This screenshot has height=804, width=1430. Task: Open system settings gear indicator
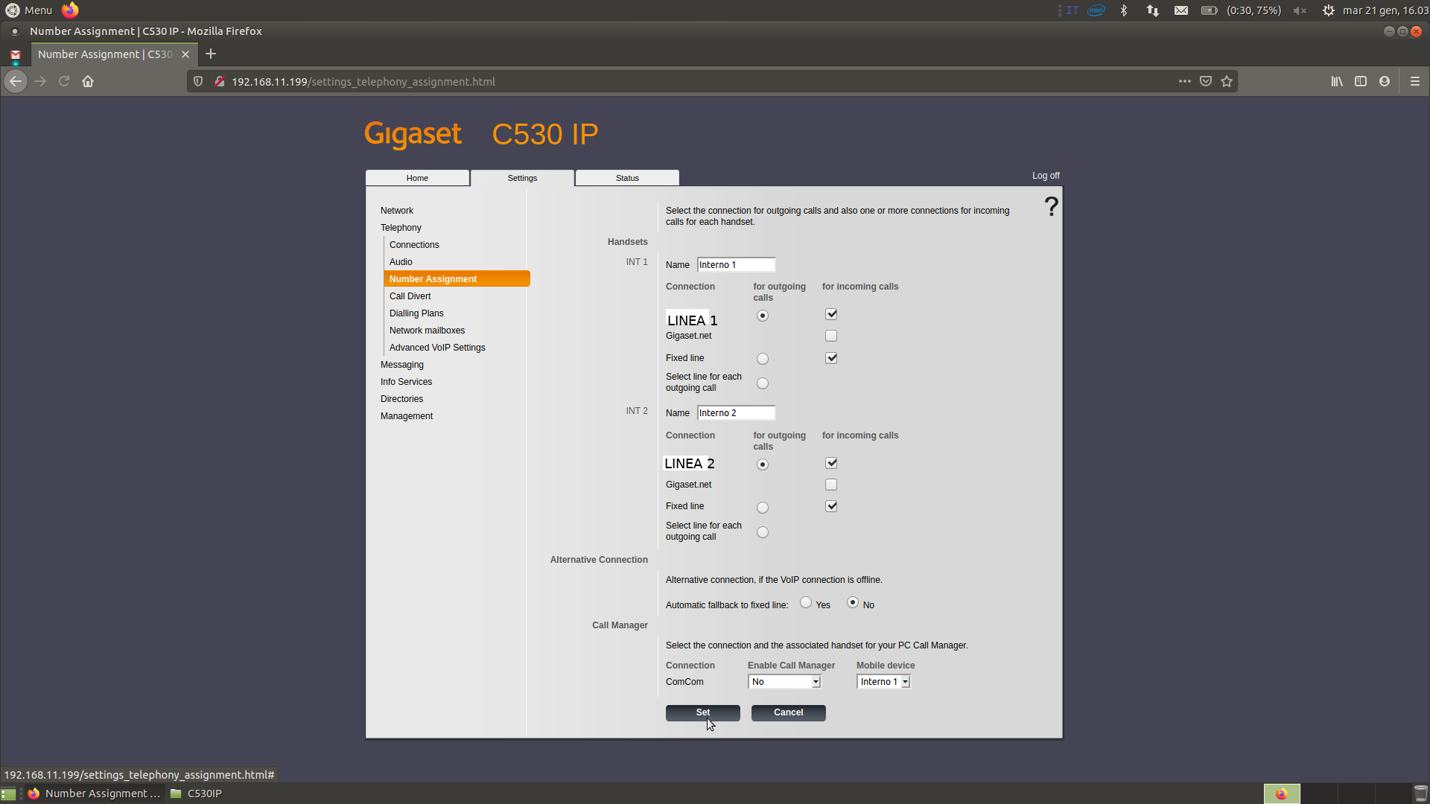coord(1329,10)
